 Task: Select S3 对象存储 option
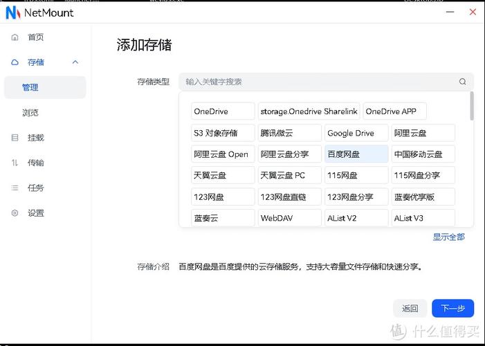223,133
